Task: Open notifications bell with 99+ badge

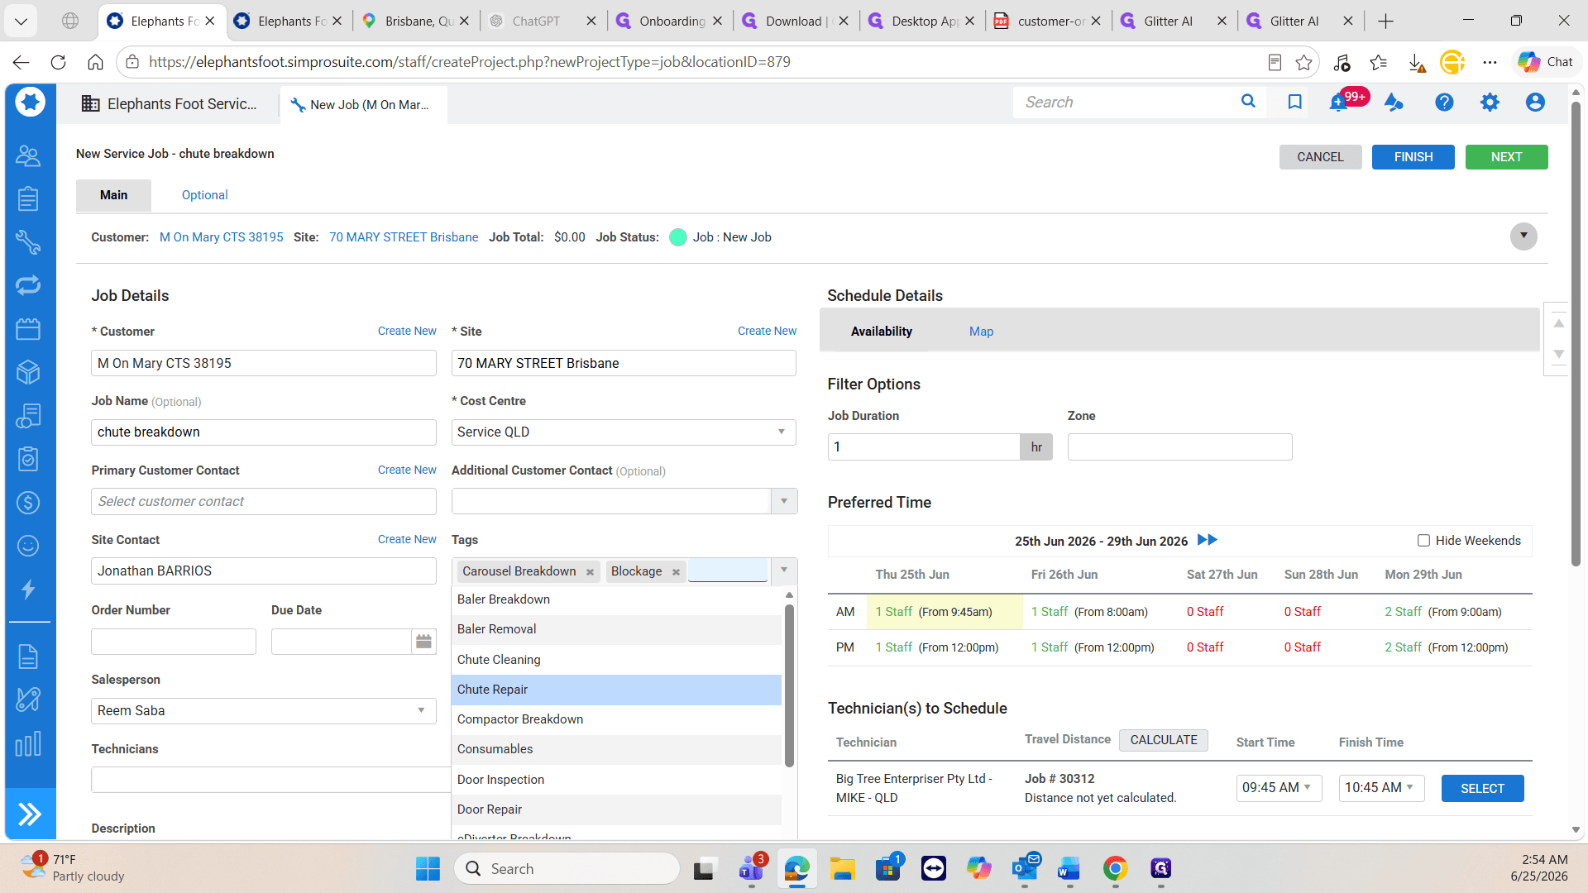Action: (x=1339, y=103)
